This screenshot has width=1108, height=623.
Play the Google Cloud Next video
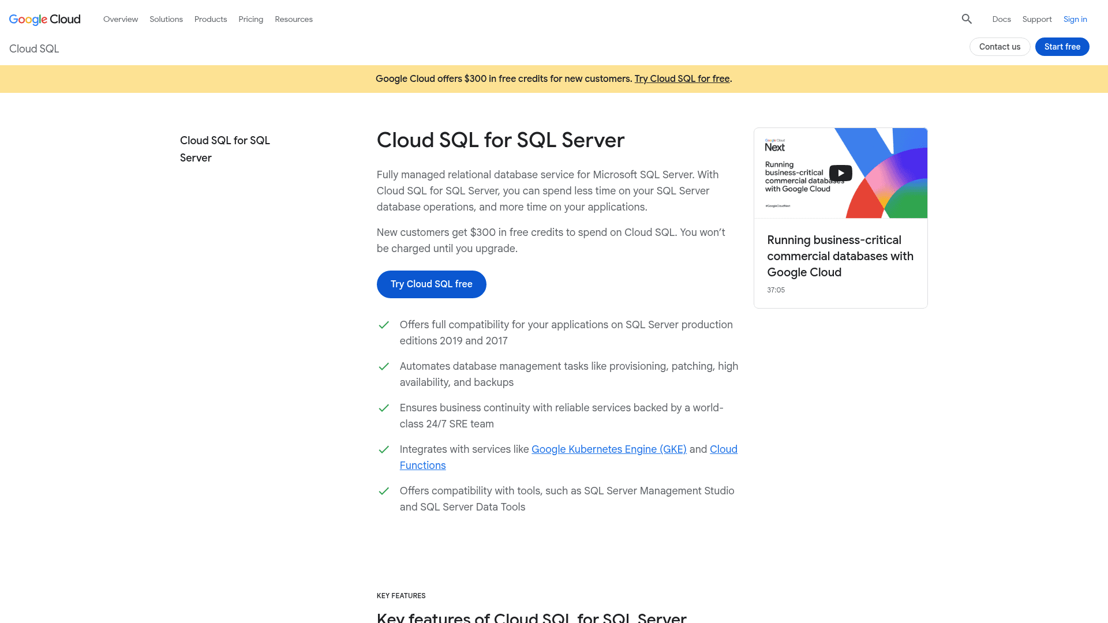[841, 173]
